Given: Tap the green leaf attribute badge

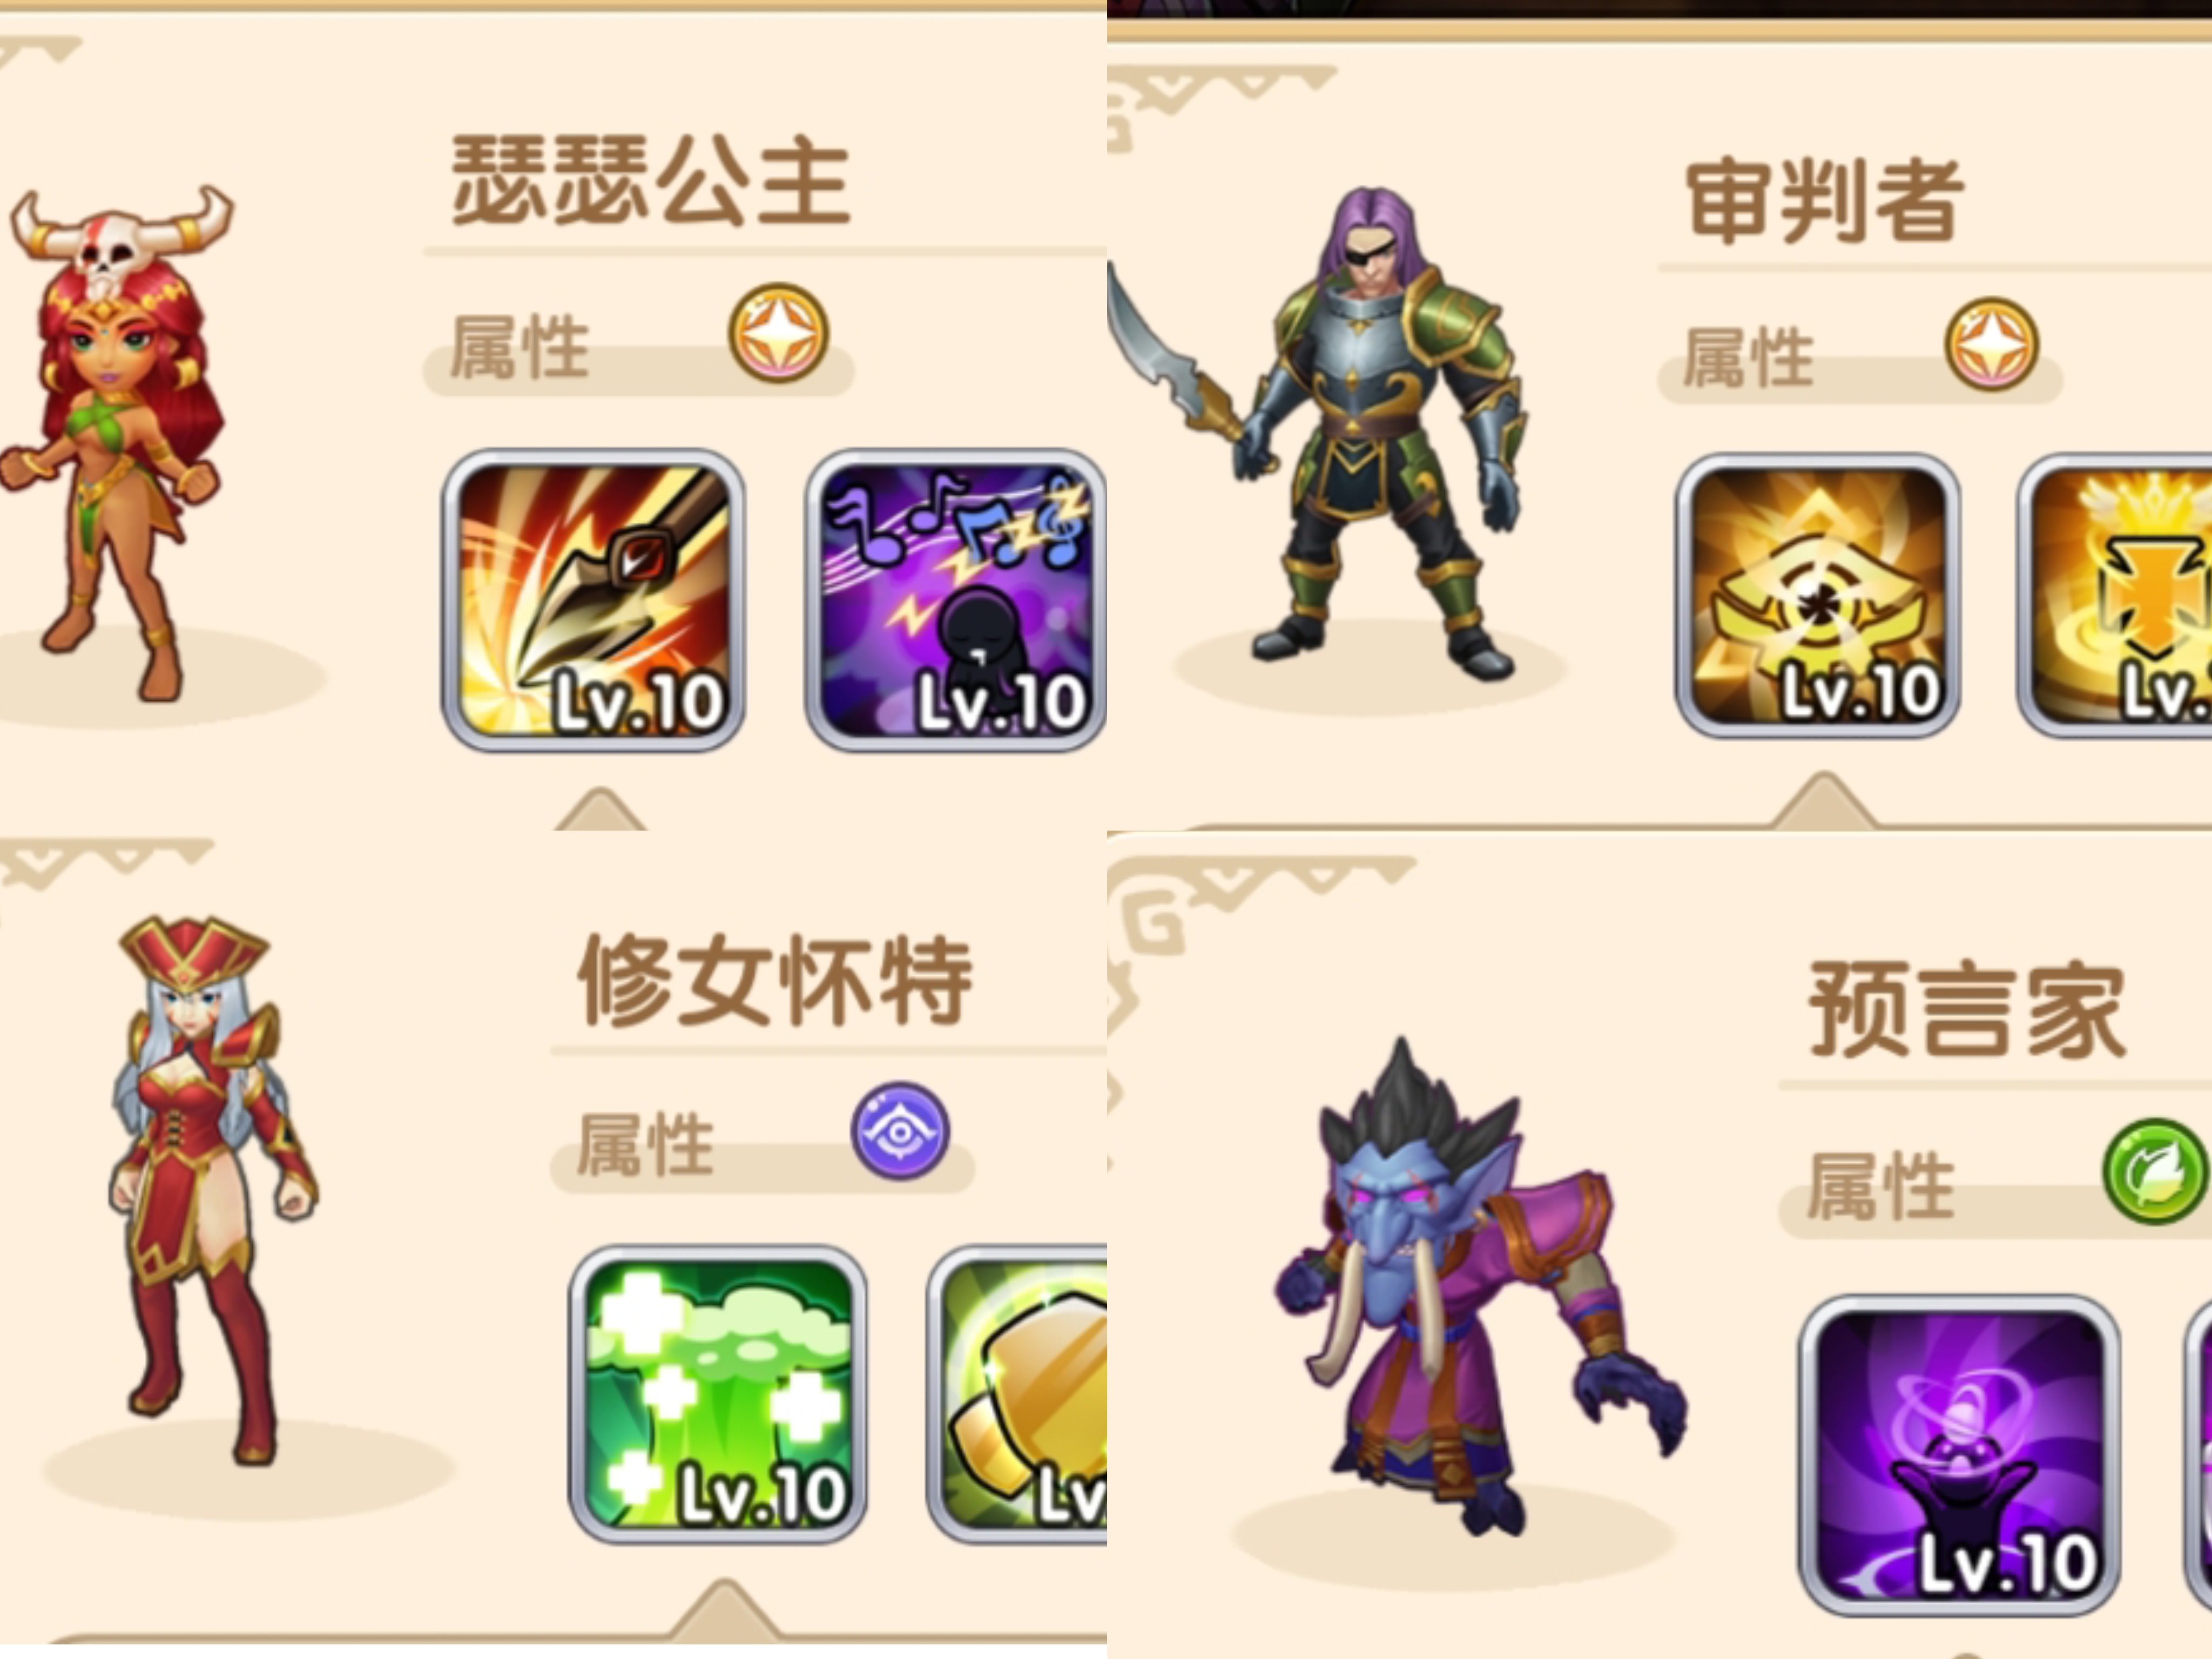Looking at the screenshot, I should 2155,1170.
